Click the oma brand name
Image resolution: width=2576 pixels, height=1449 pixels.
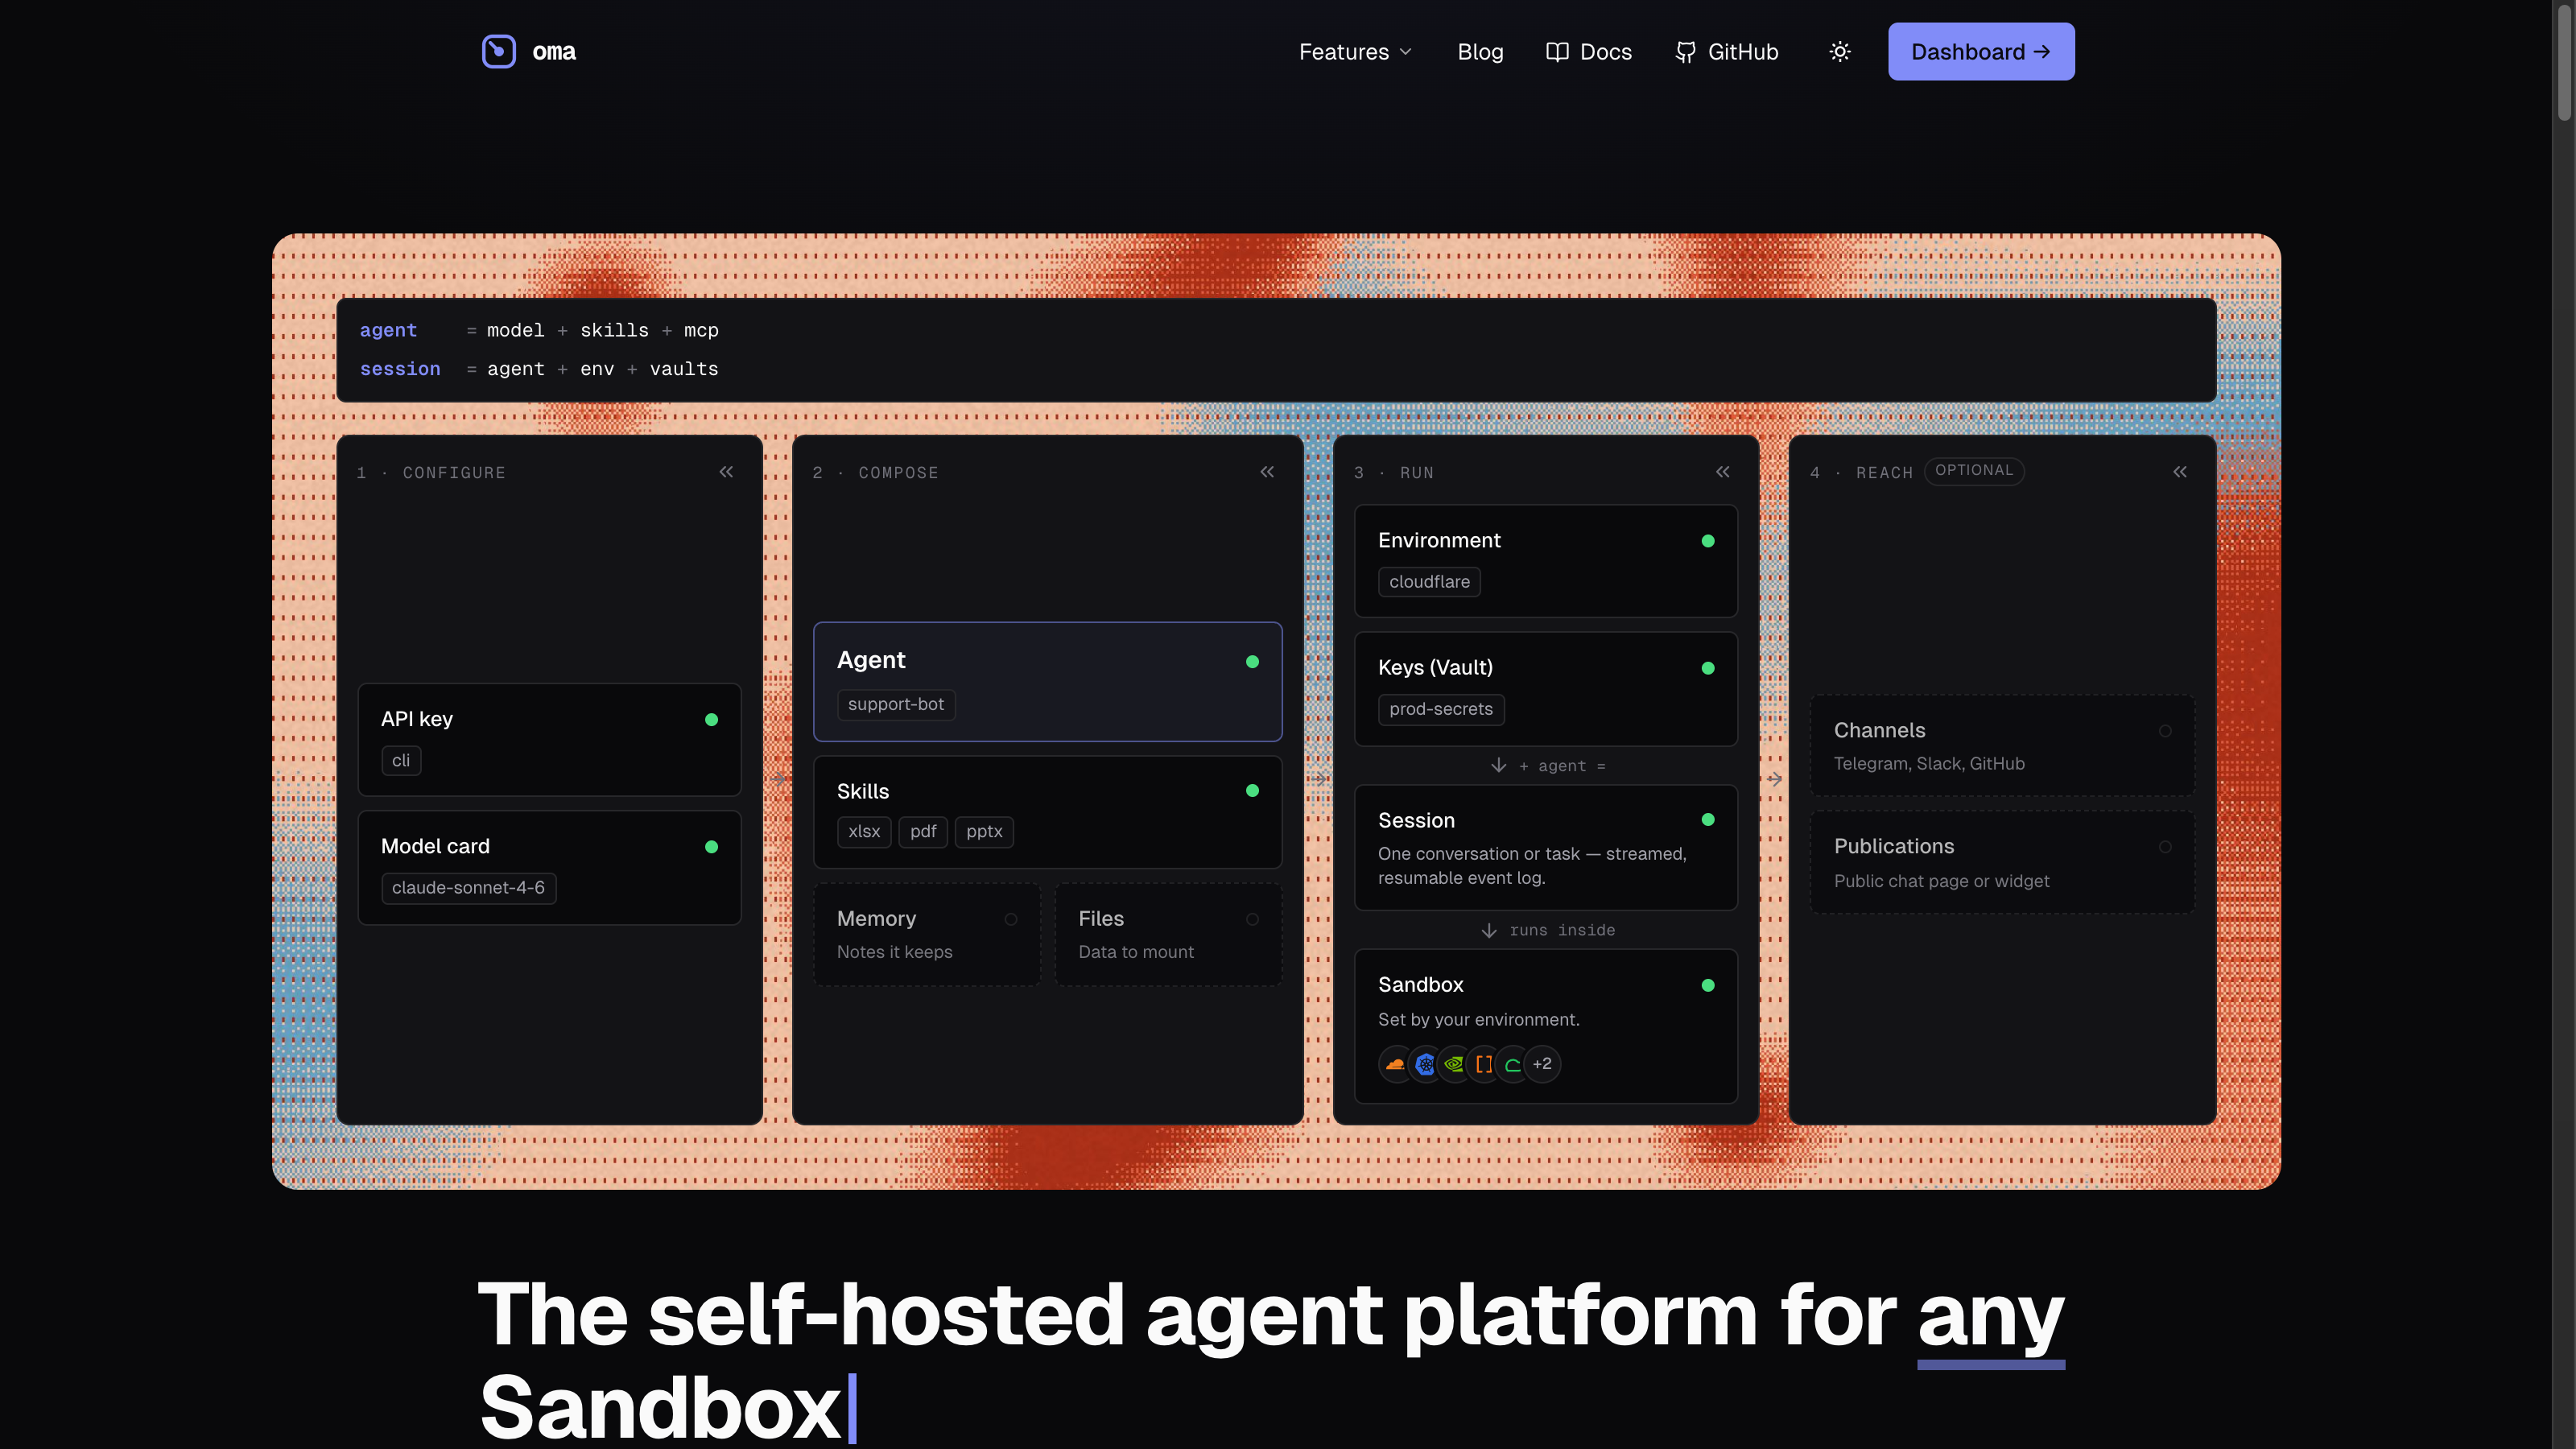click(554, 52)
